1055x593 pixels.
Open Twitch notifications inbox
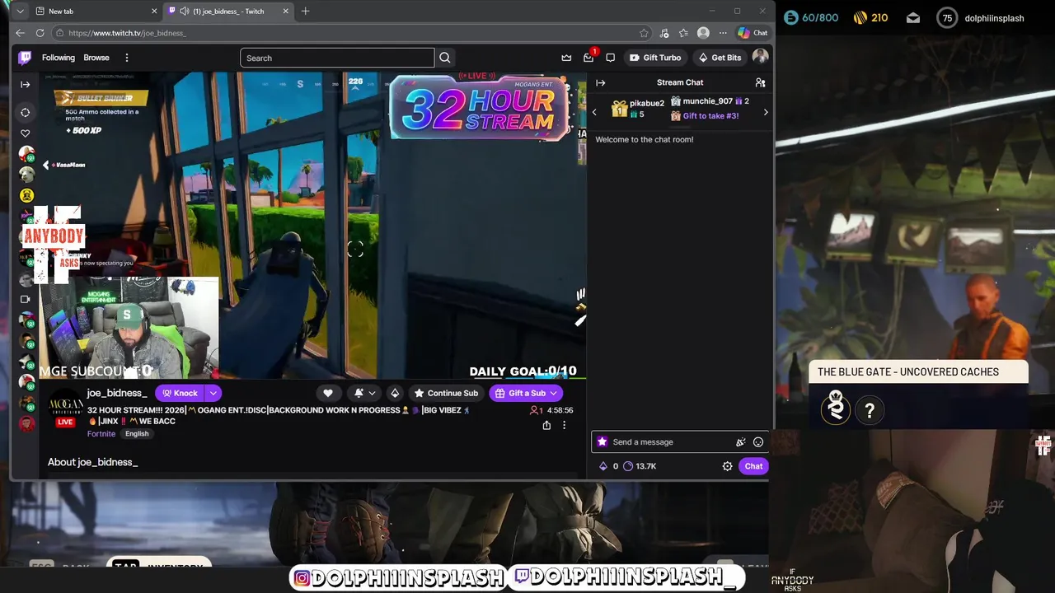click(x=588, y=58)
